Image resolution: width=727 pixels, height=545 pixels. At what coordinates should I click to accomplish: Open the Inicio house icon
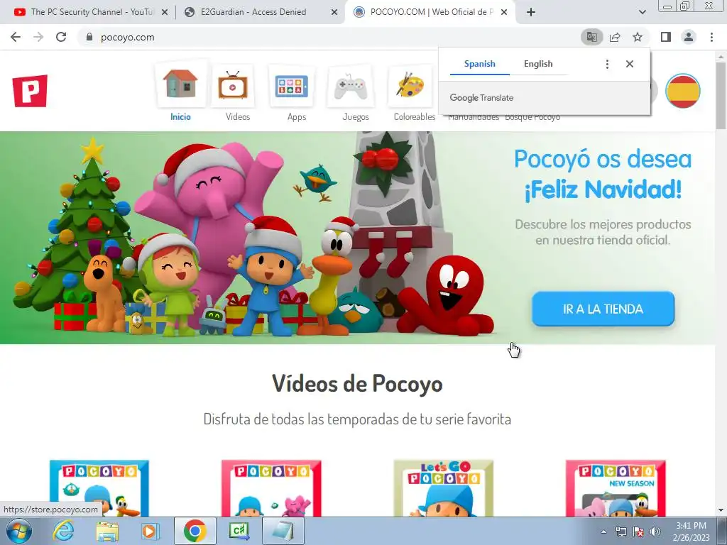(180, 84)
